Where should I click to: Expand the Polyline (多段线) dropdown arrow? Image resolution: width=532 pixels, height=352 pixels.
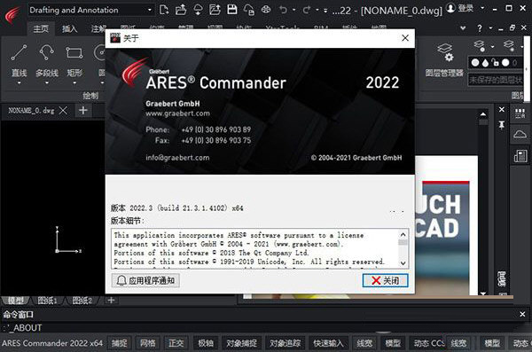click(x=47, y=82)
